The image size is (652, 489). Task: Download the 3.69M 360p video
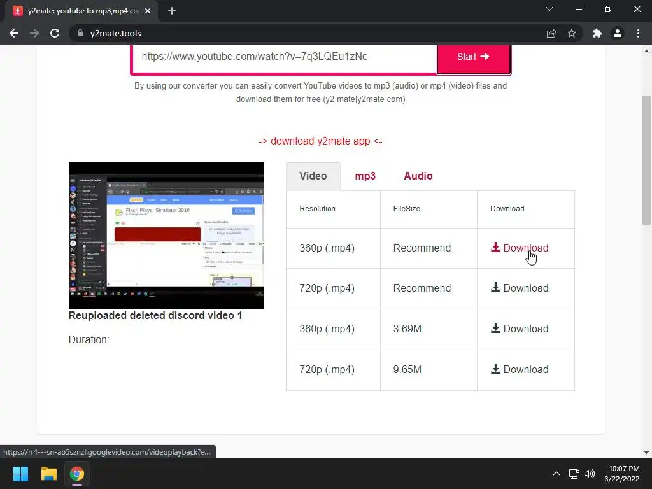[x=520, y=329]
